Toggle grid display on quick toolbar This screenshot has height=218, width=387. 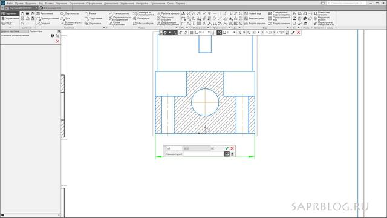click(x=192, y=32)
